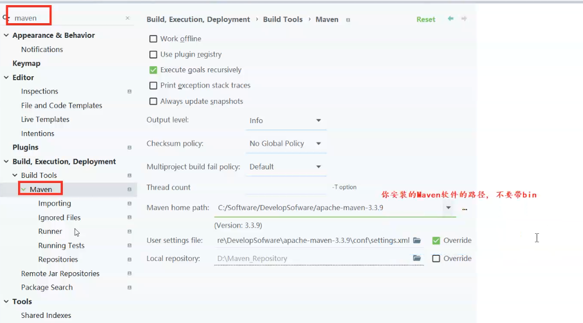Click project icon on Repositories row
This screenshot has height=323, width=583.
[x=129, y=260]
